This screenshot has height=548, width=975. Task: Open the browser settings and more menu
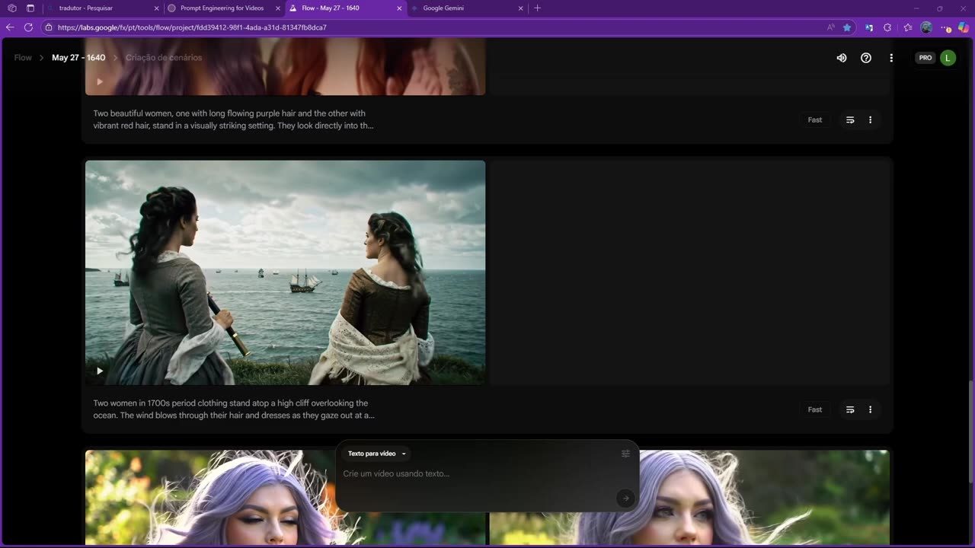pos(945,27)
